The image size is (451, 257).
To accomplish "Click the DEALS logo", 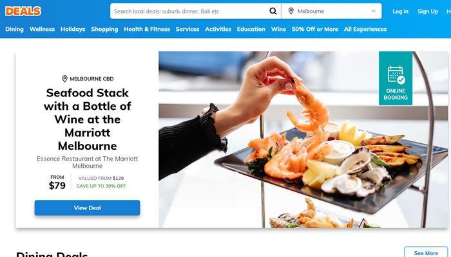I will click(23, 11).
